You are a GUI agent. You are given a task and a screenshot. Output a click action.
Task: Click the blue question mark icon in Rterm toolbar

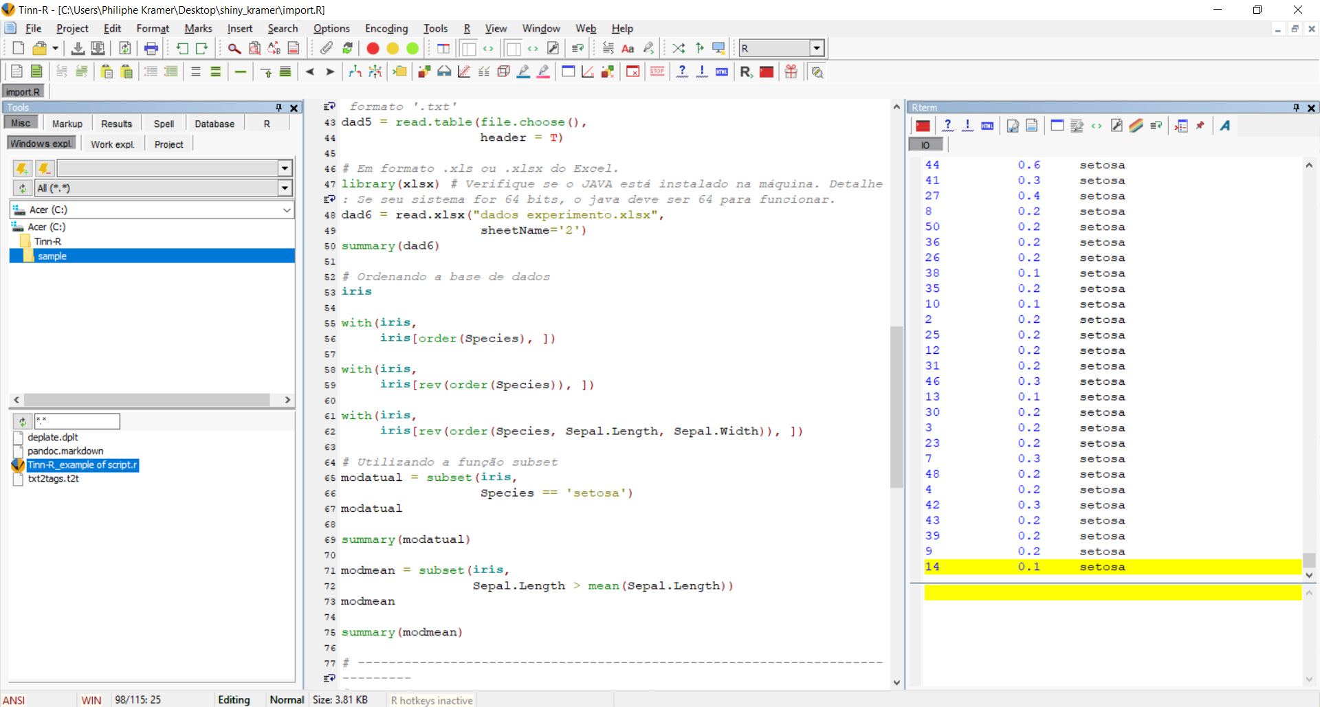tap(947, 126)
